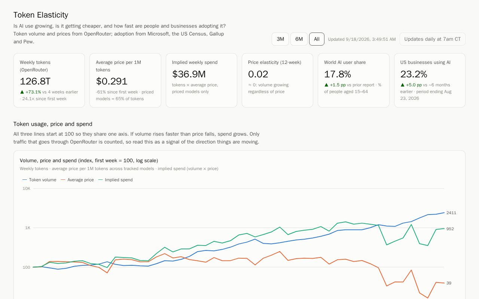Click the "Implied weekly spend" card label
479x299 pixels.
195,62
